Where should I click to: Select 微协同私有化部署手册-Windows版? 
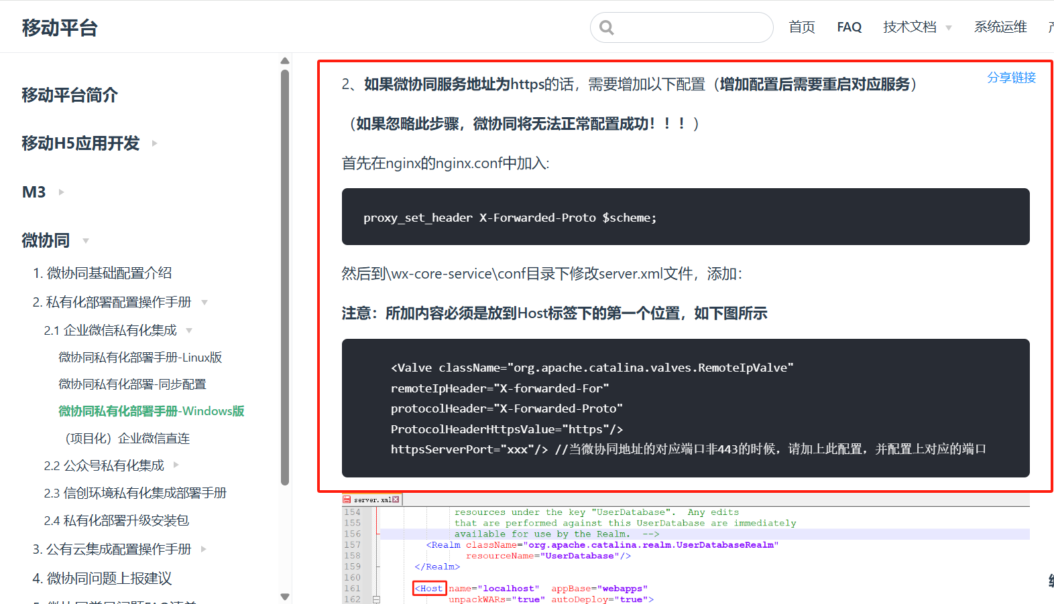click(x=152, y=411)
